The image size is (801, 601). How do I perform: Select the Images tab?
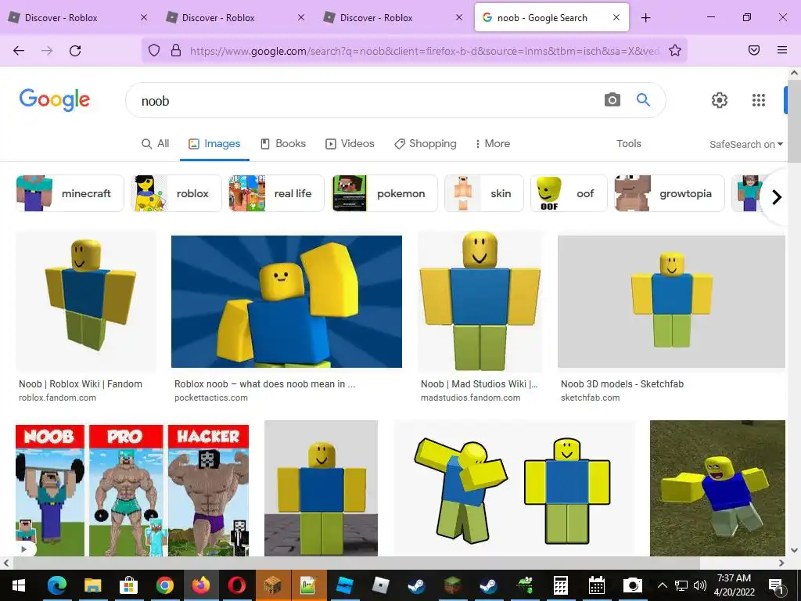(214, 144)
